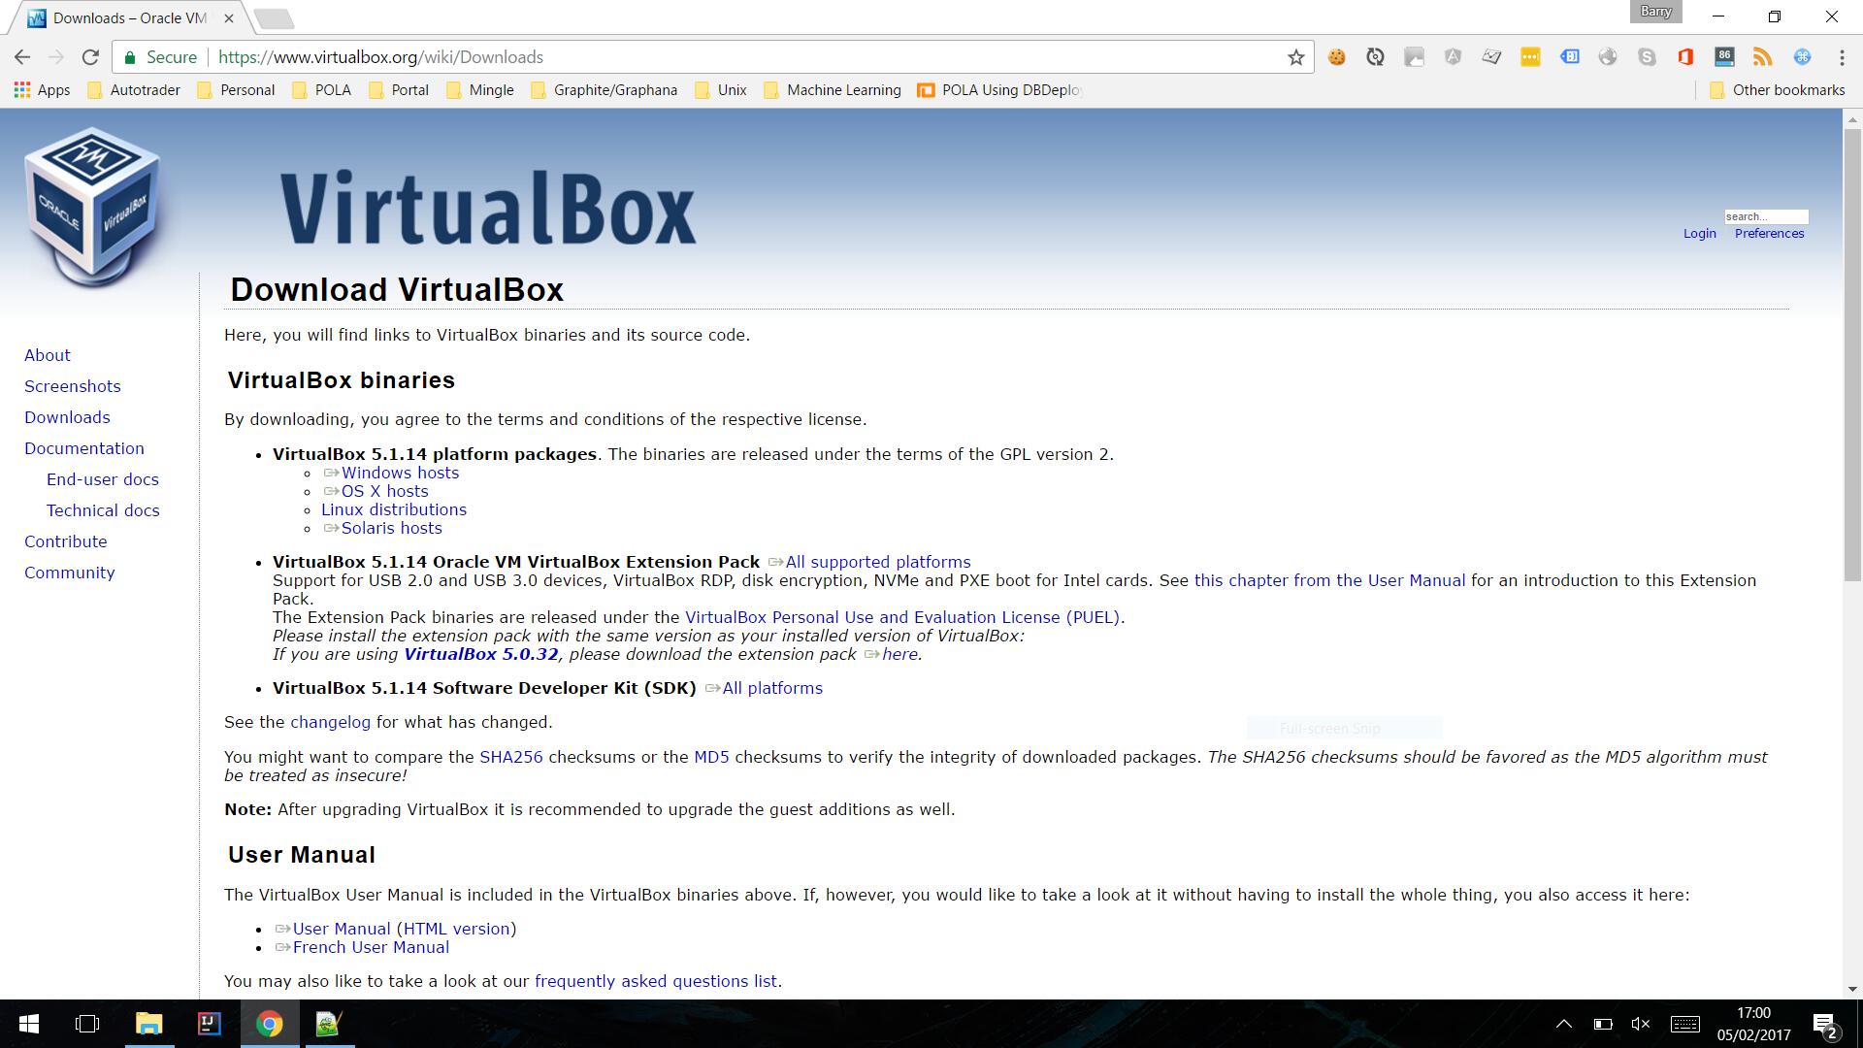
Task: Click the grey Angular shield extension icon
Action: pos(1453,57)
